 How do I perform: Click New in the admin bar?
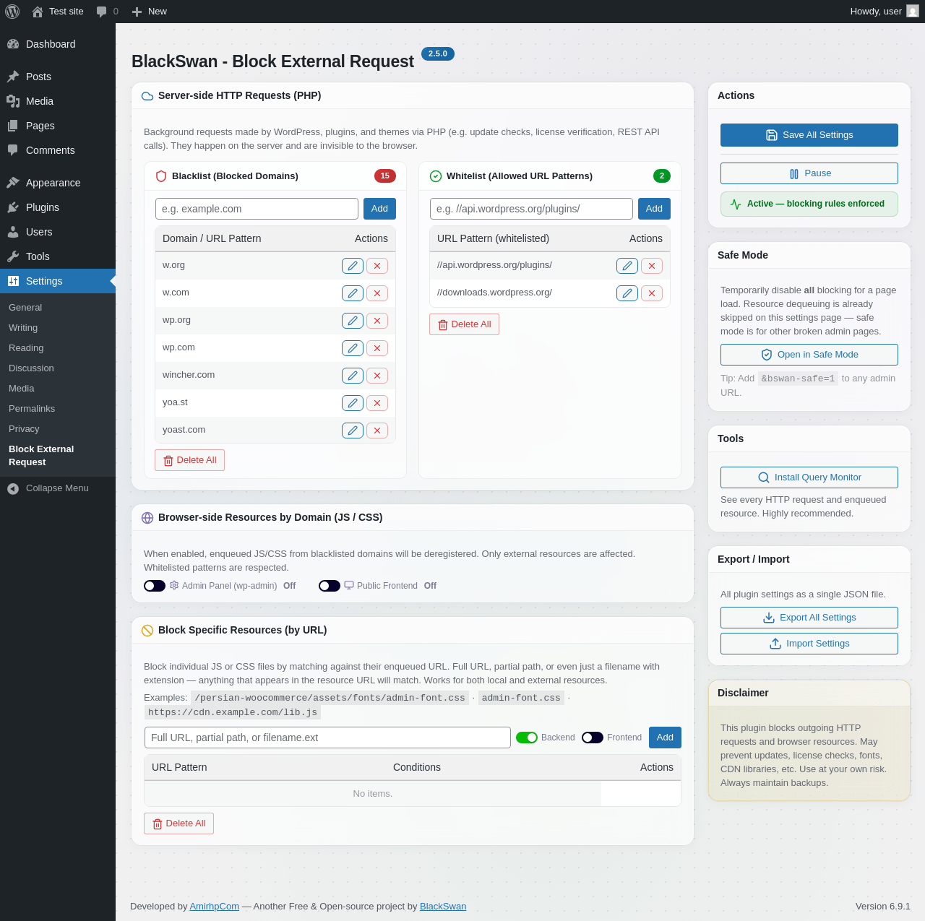pos(149,12)
